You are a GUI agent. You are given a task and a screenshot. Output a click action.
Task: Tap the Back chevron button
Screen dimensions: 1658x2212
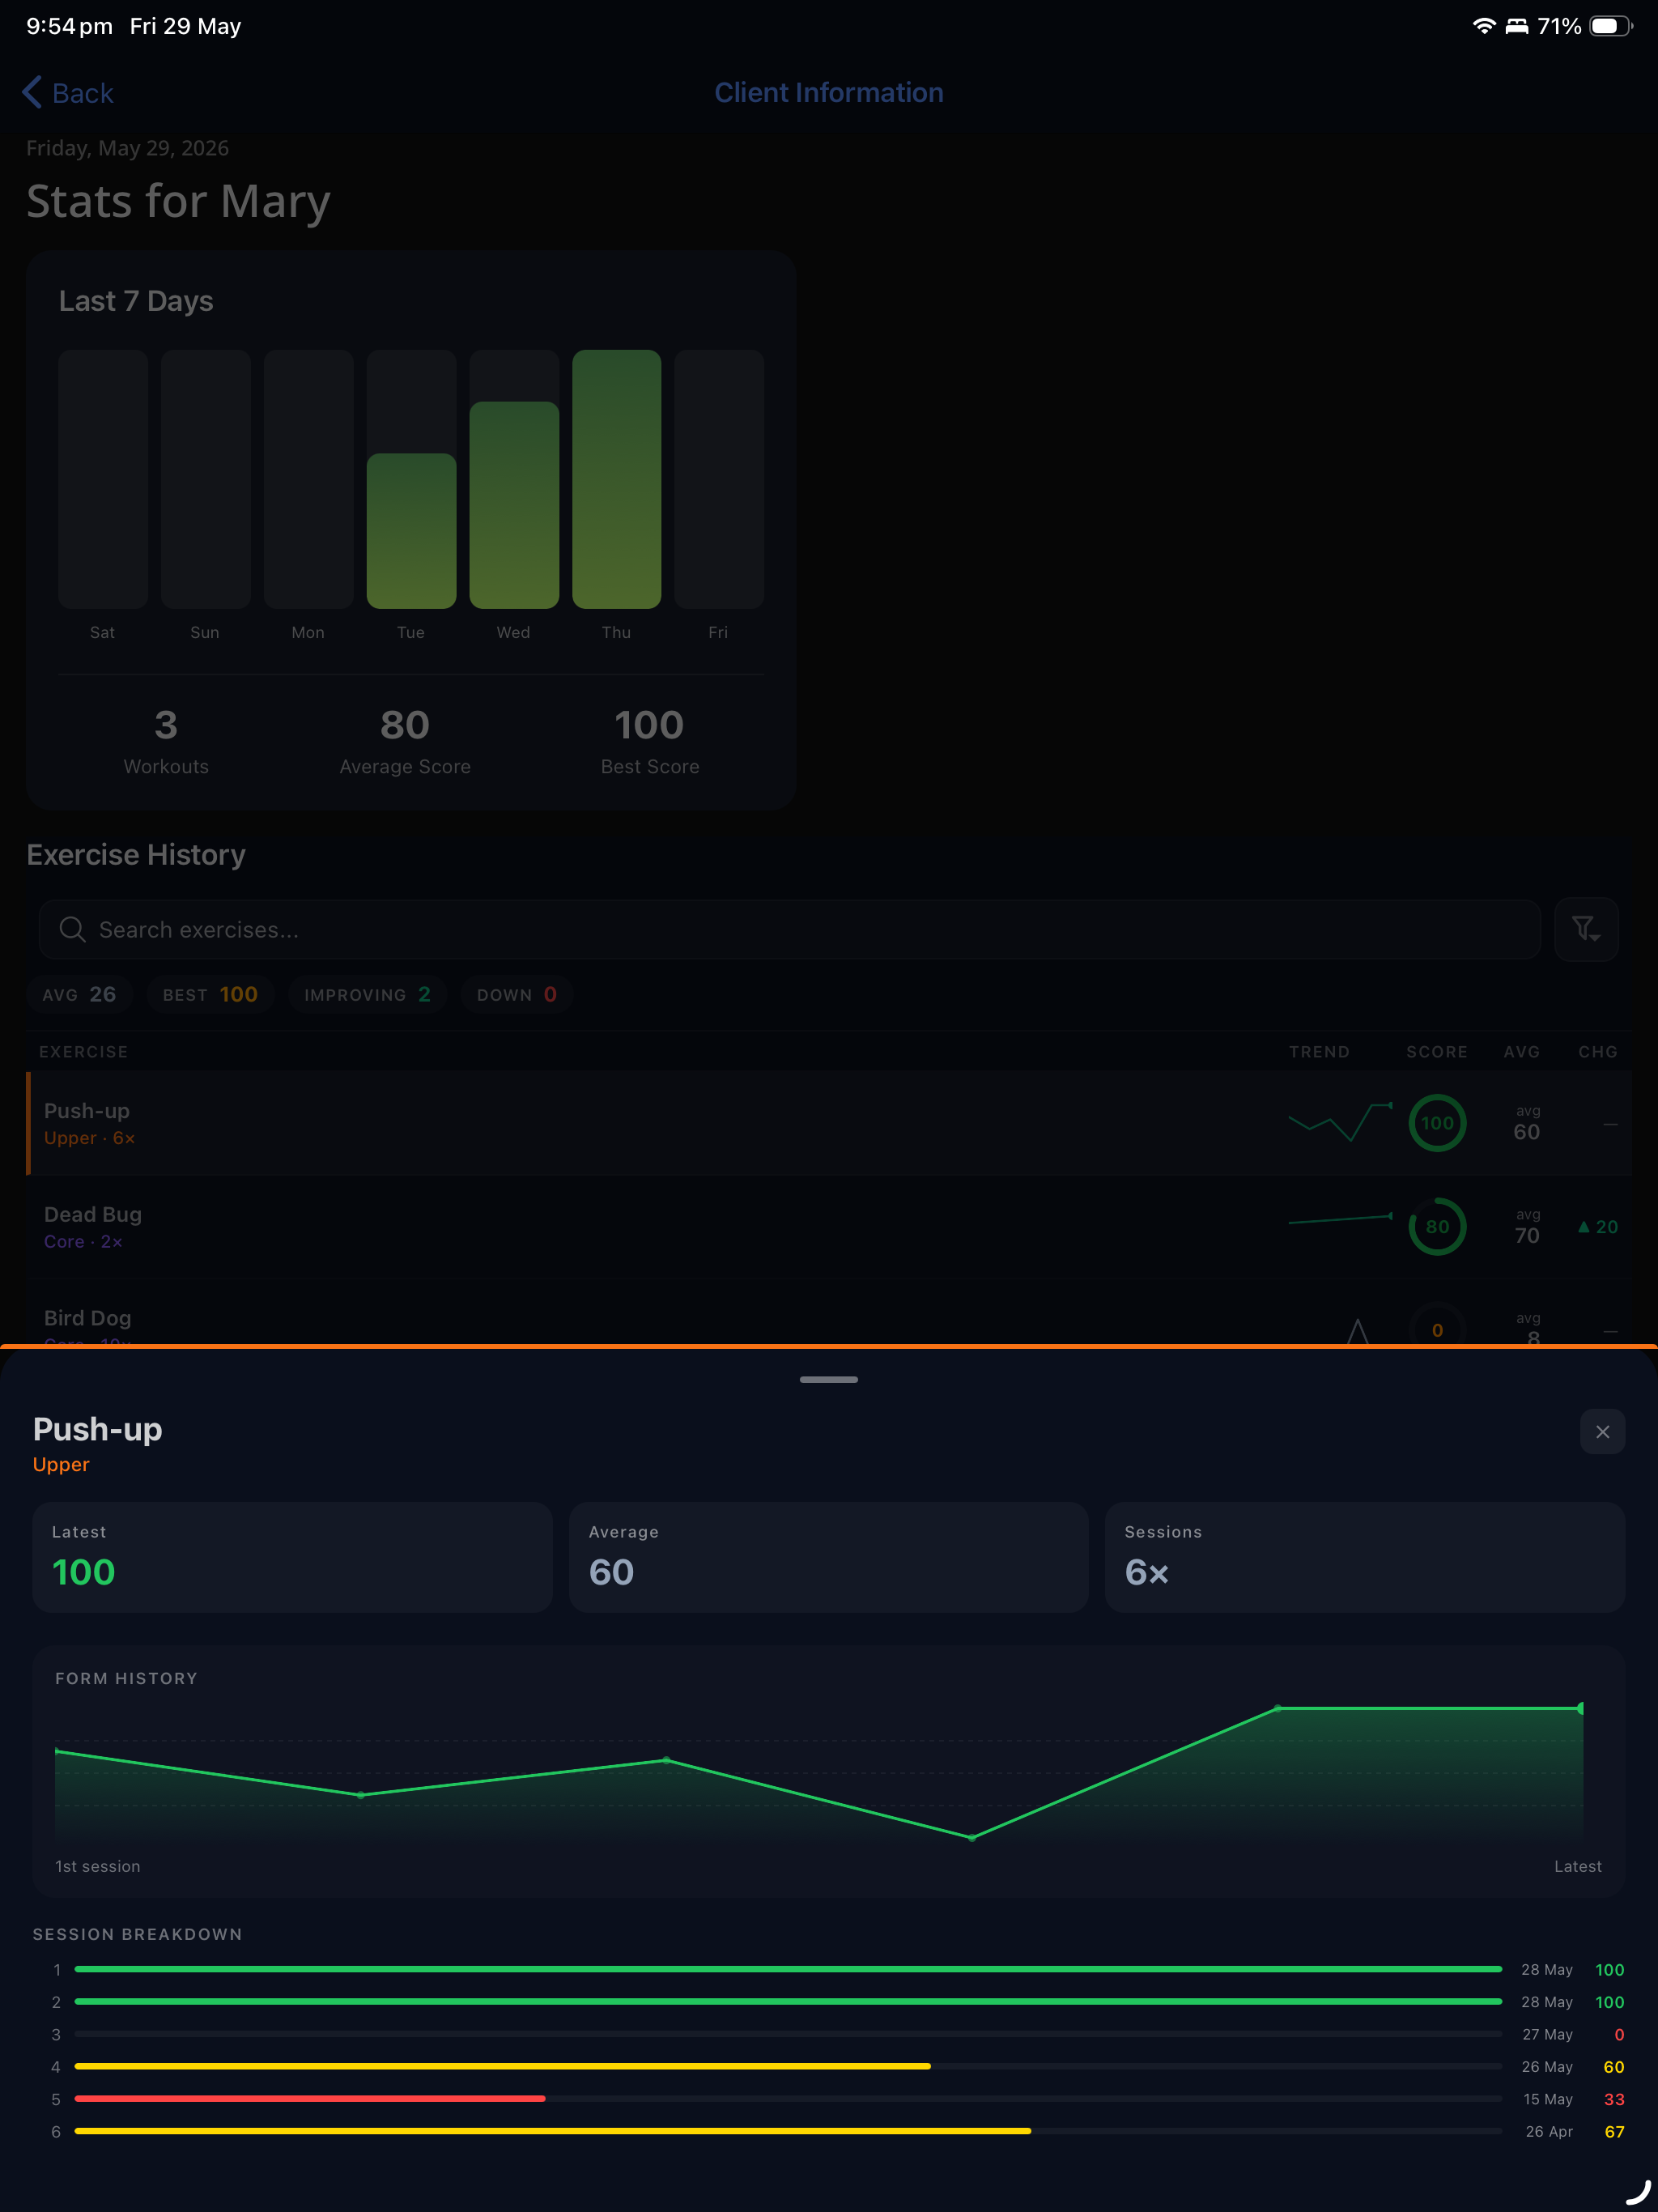tap(67, 93)
